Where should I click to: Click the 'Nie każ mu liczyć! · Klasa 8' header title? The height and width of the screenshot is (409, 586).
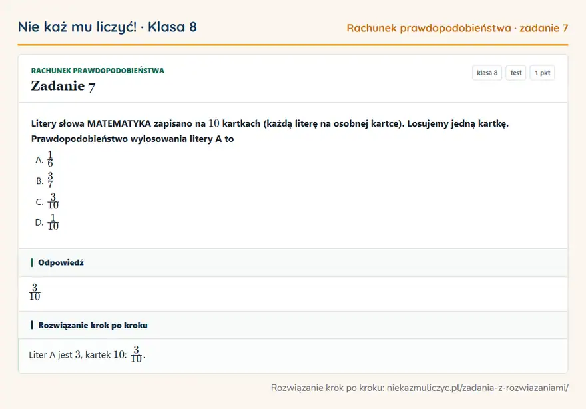point(107,27)
